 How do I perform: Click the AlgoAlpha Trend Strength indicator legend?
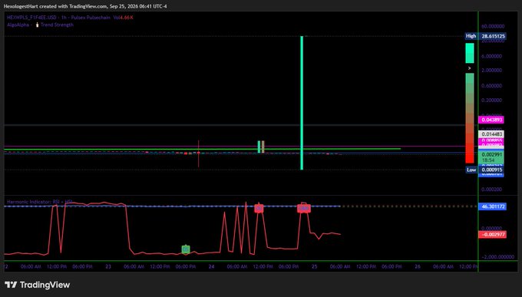pos(40,25)
